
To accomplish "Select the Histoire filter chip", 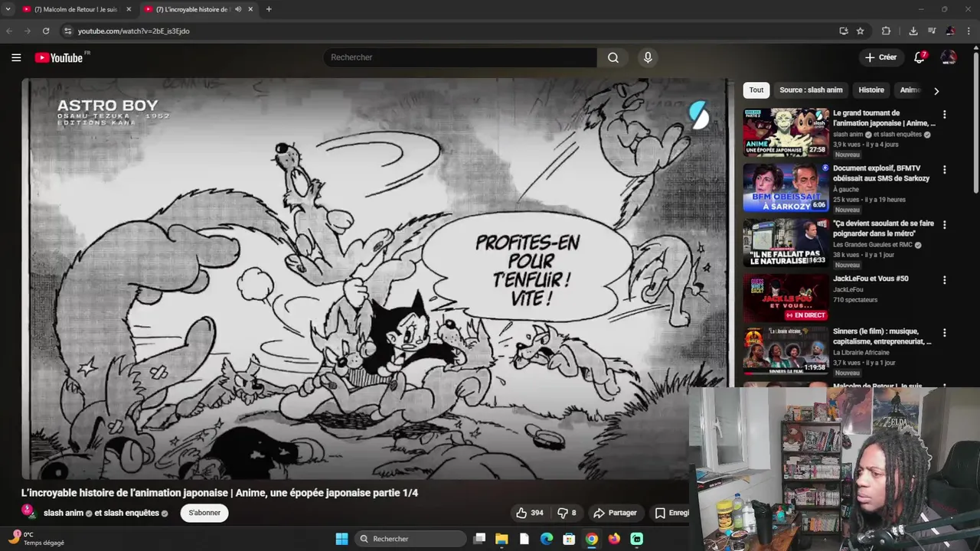I will 871,90.
